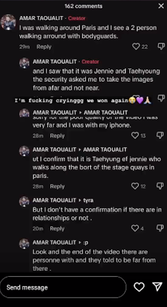
Task: Dislike the 'very far' iphone comment
Action: point(160,135)
